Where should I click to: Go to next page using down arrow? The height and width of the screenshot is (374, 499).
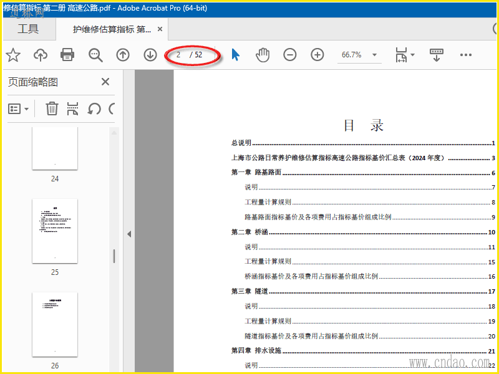[x=150, y=55]
